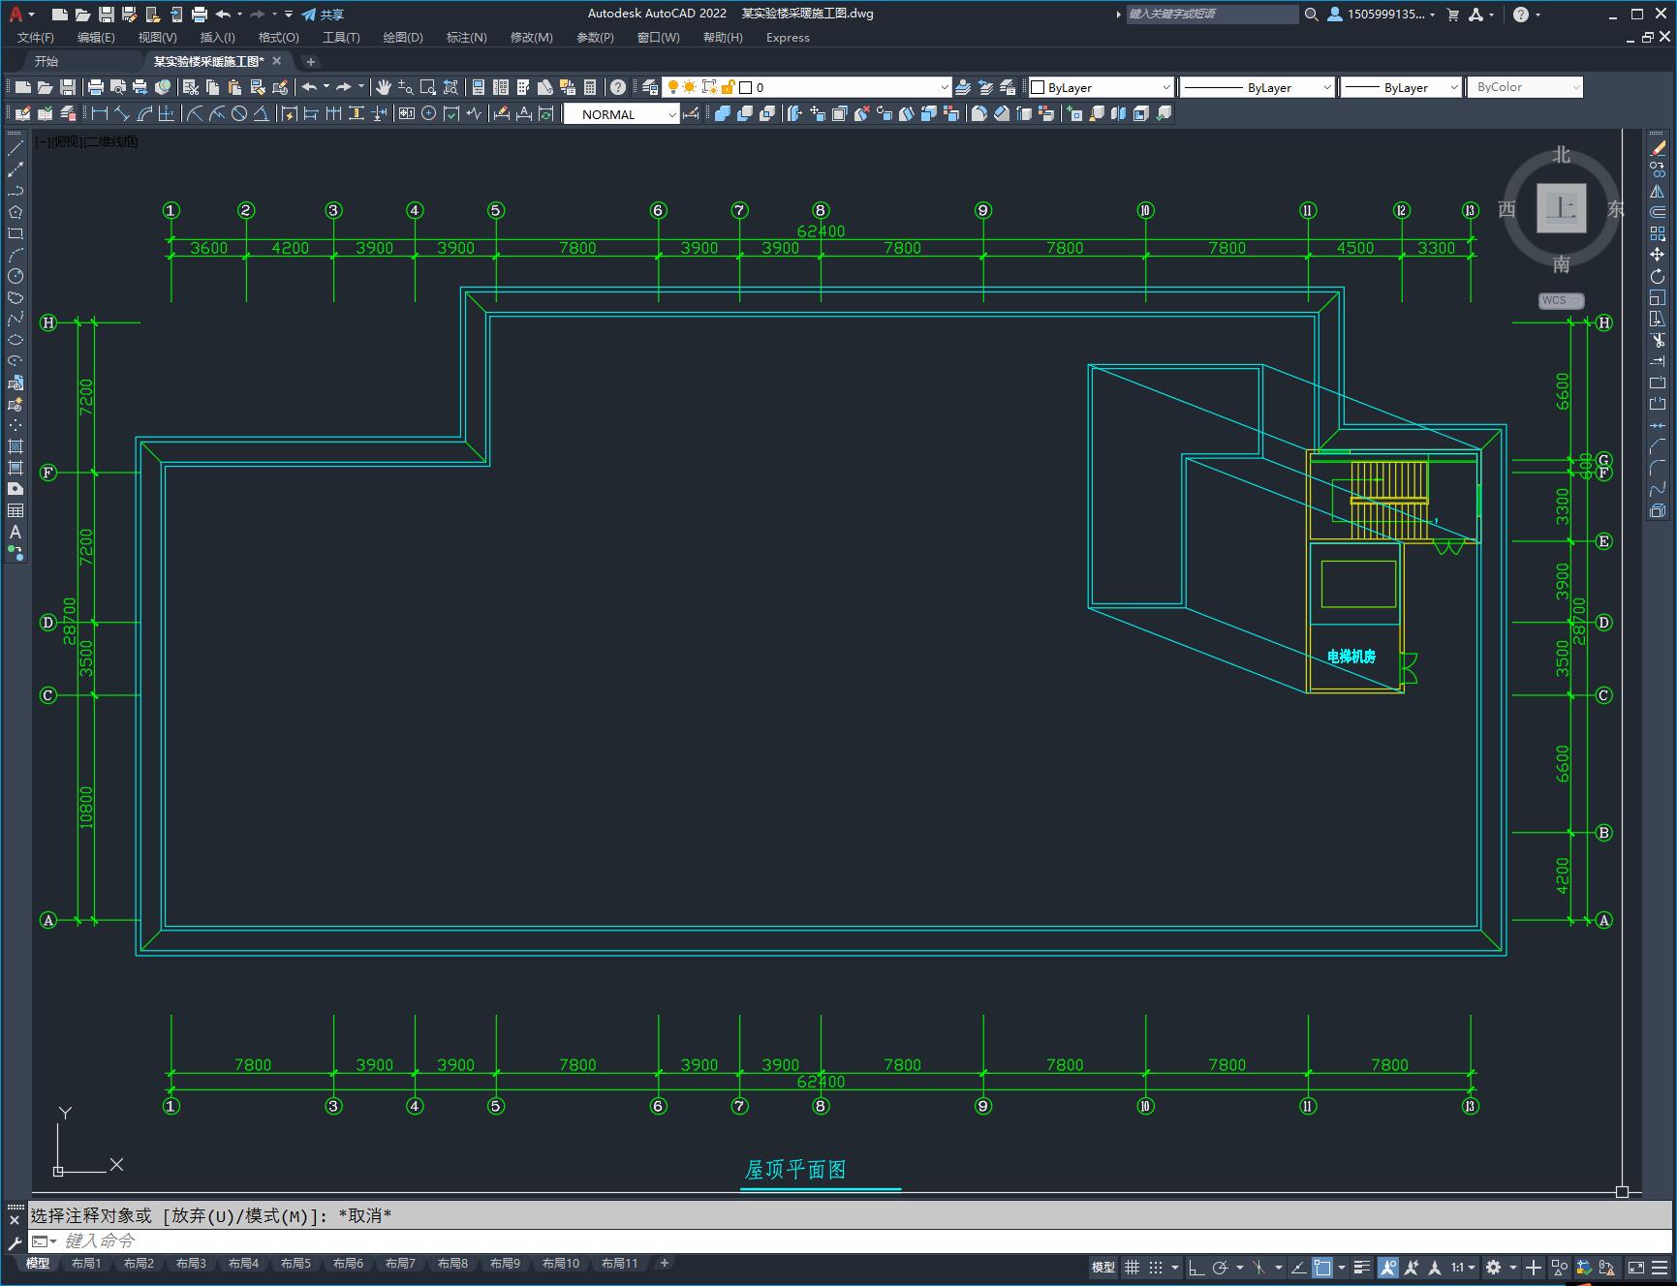Click the Make Object's Layer Current icon
1677x1286 pixels.
click(x=963, y=87)
